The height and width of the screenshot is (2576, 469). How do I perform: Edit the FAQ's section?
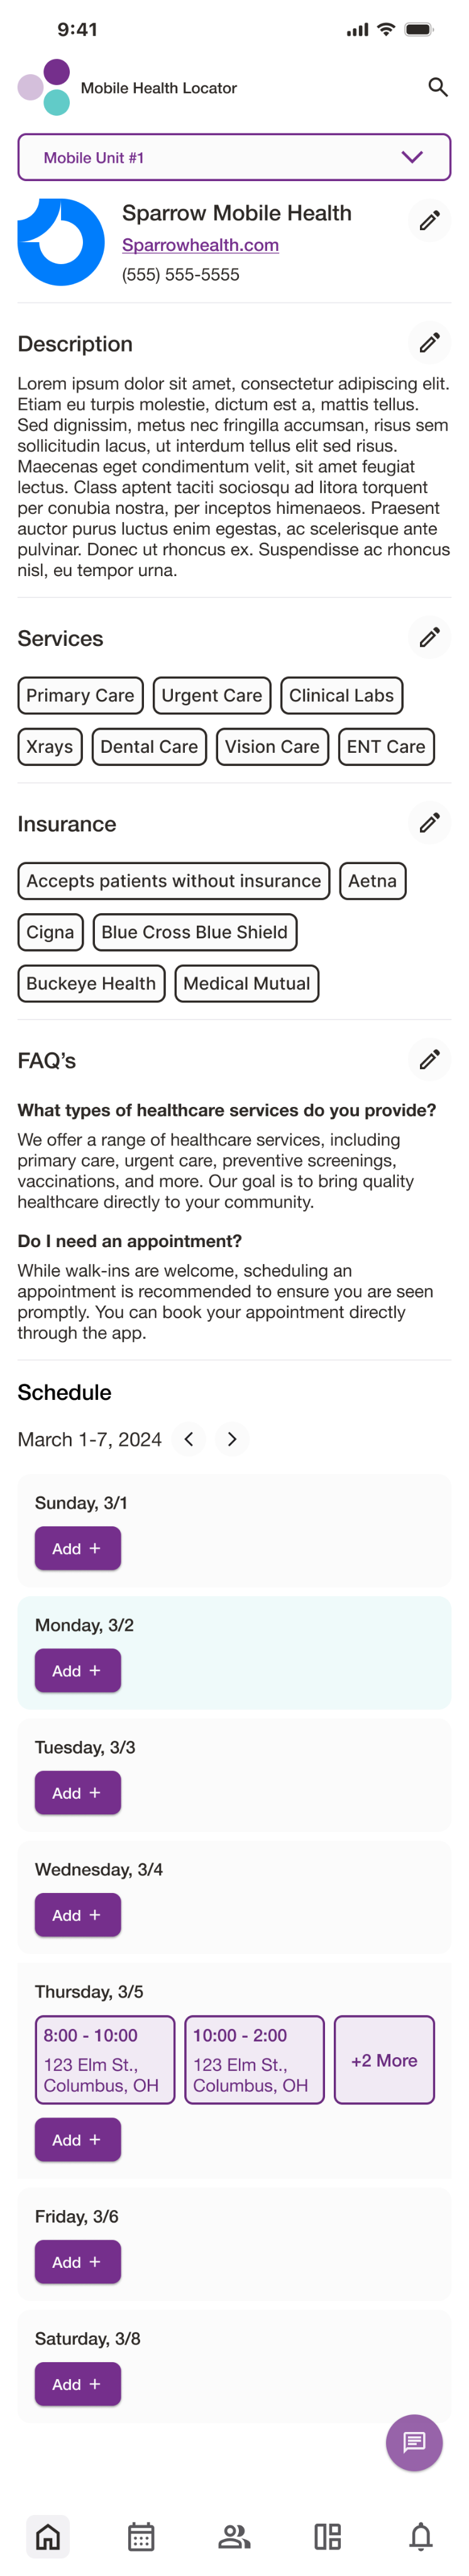[x=430, y=1060]
